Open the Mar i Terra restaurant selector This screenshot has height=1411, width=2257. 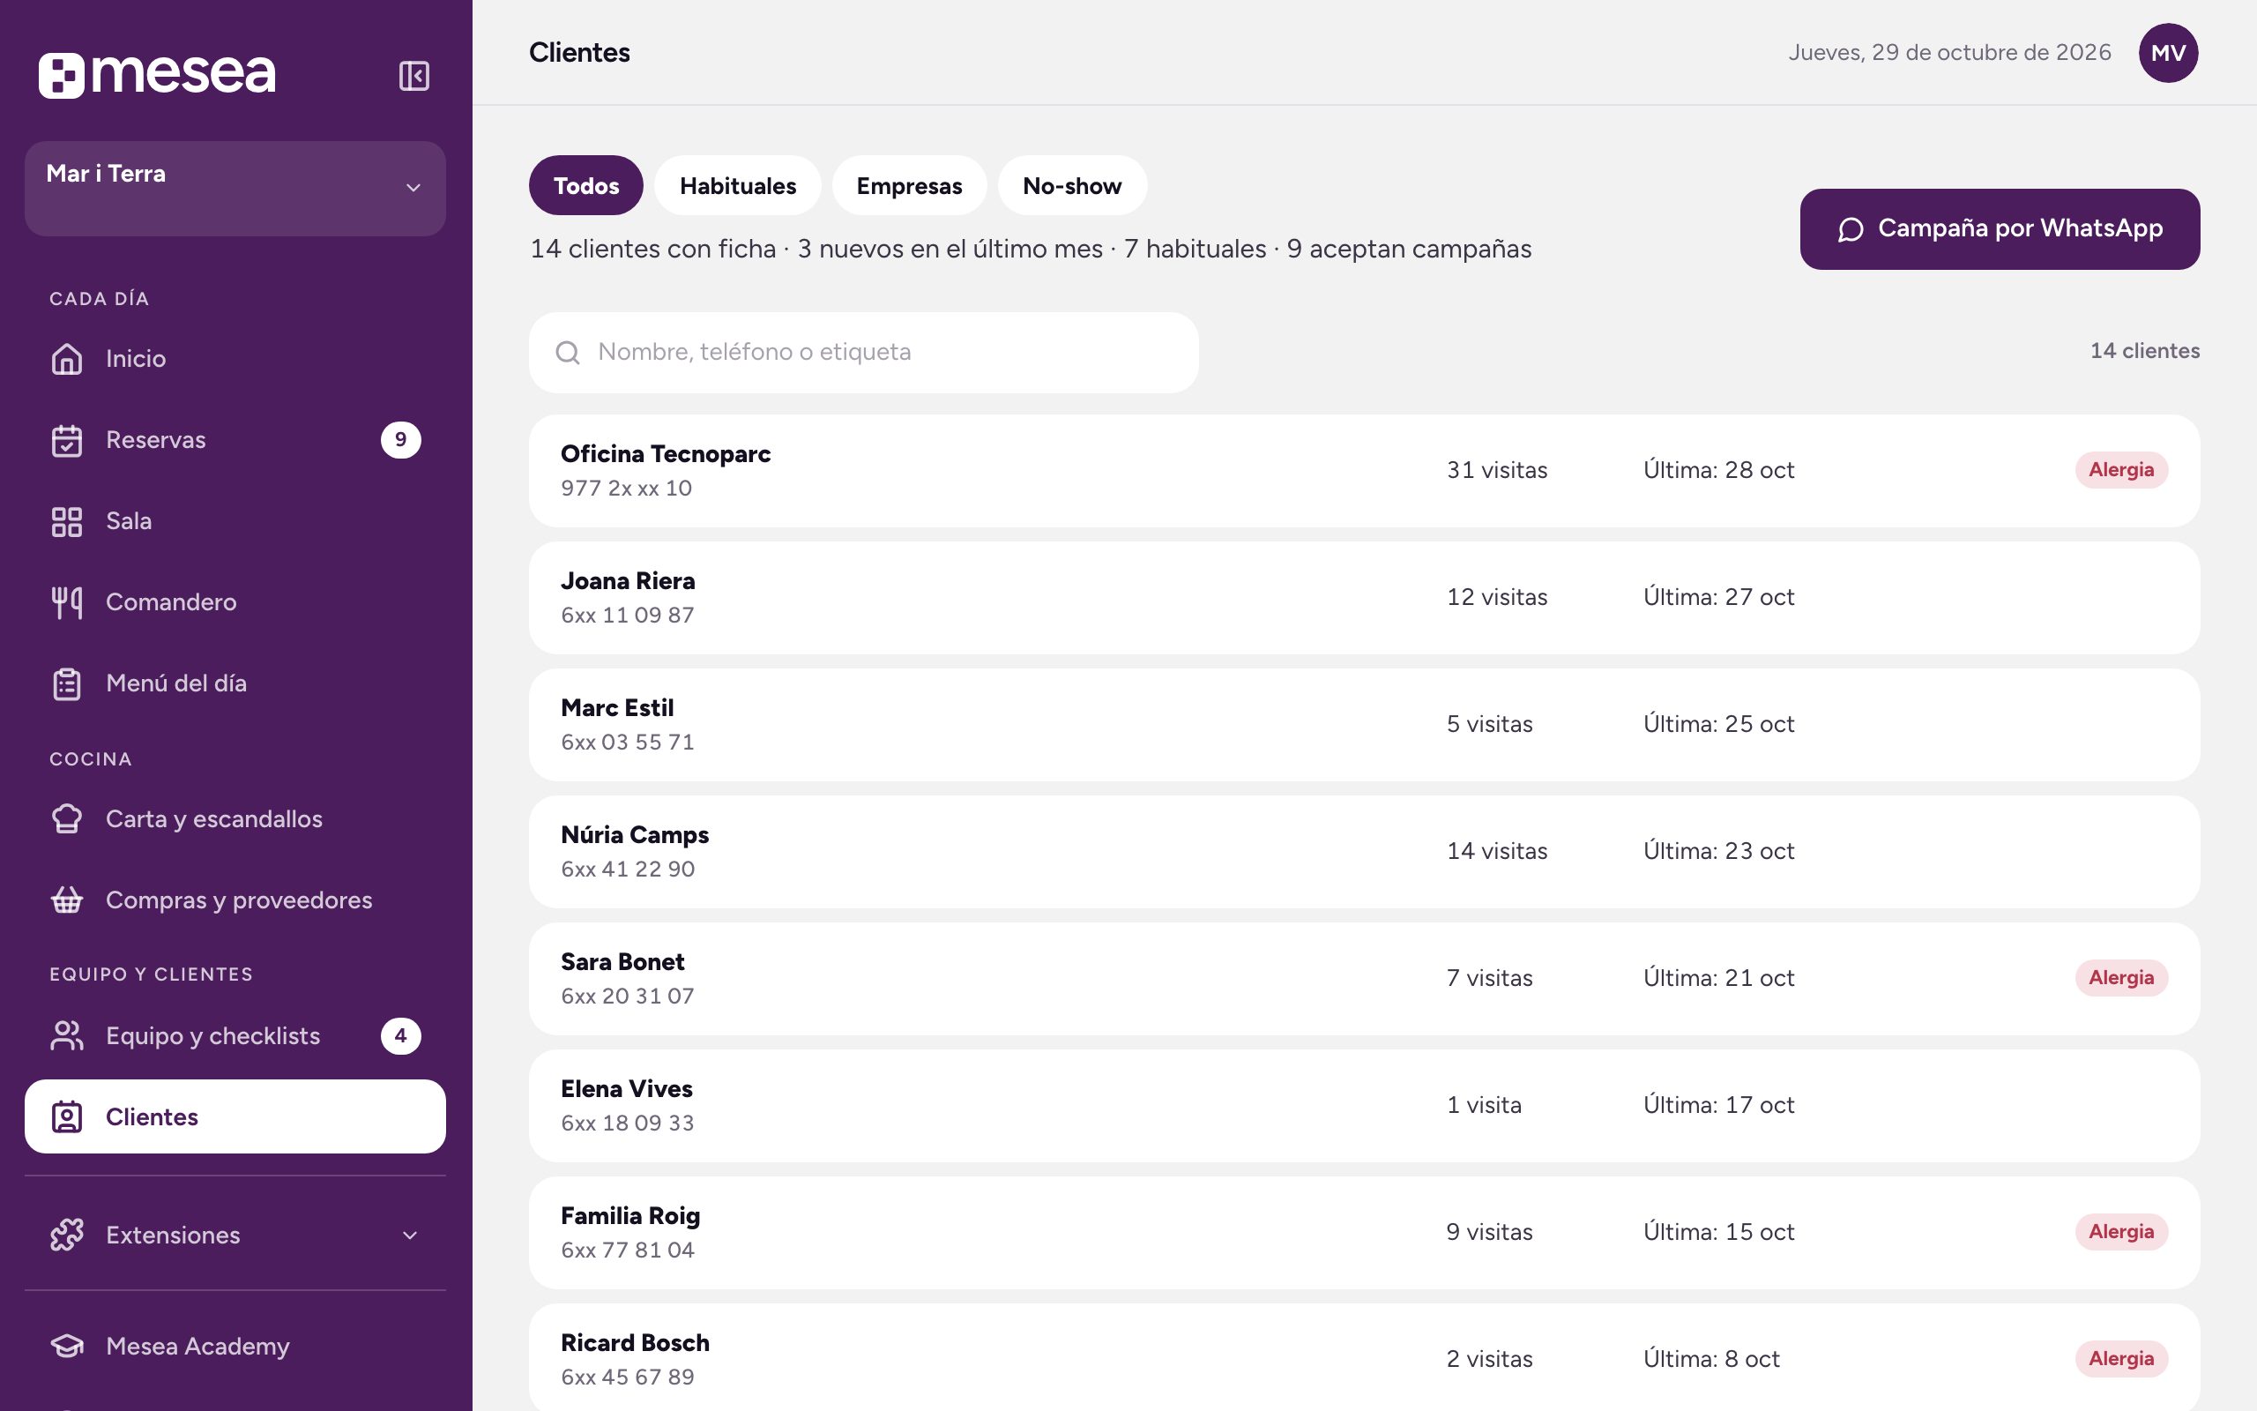click(235, 189)
